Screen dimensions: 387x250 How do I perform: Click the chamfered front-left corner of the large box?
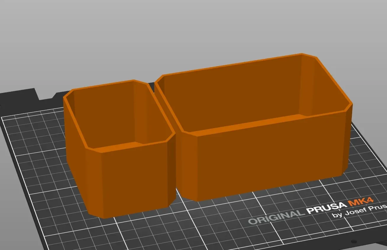(x=189, y=165)
